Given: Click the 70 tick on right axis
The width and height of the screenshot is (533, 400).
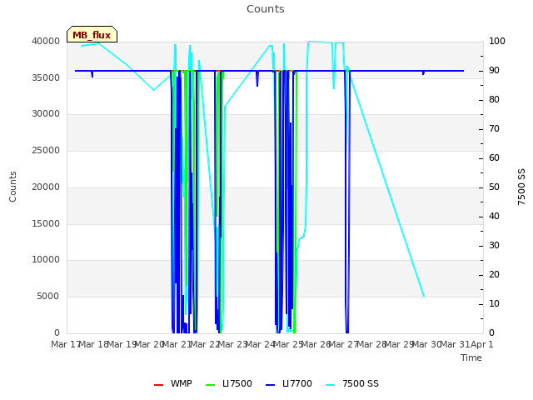Looking at the screenshot, I should click(494, 128).
